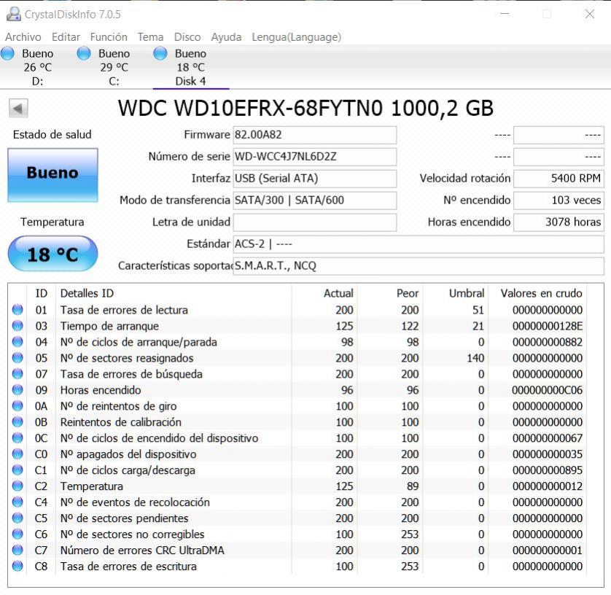611x595 pixels.
Task: Click the Actual column header
Action: click(x=324, y=293)
